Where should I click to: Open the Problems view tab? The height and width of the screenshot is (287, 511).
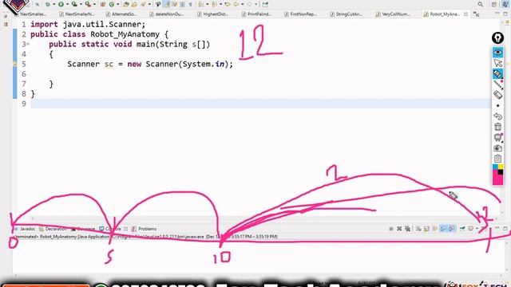pos(144,229)
